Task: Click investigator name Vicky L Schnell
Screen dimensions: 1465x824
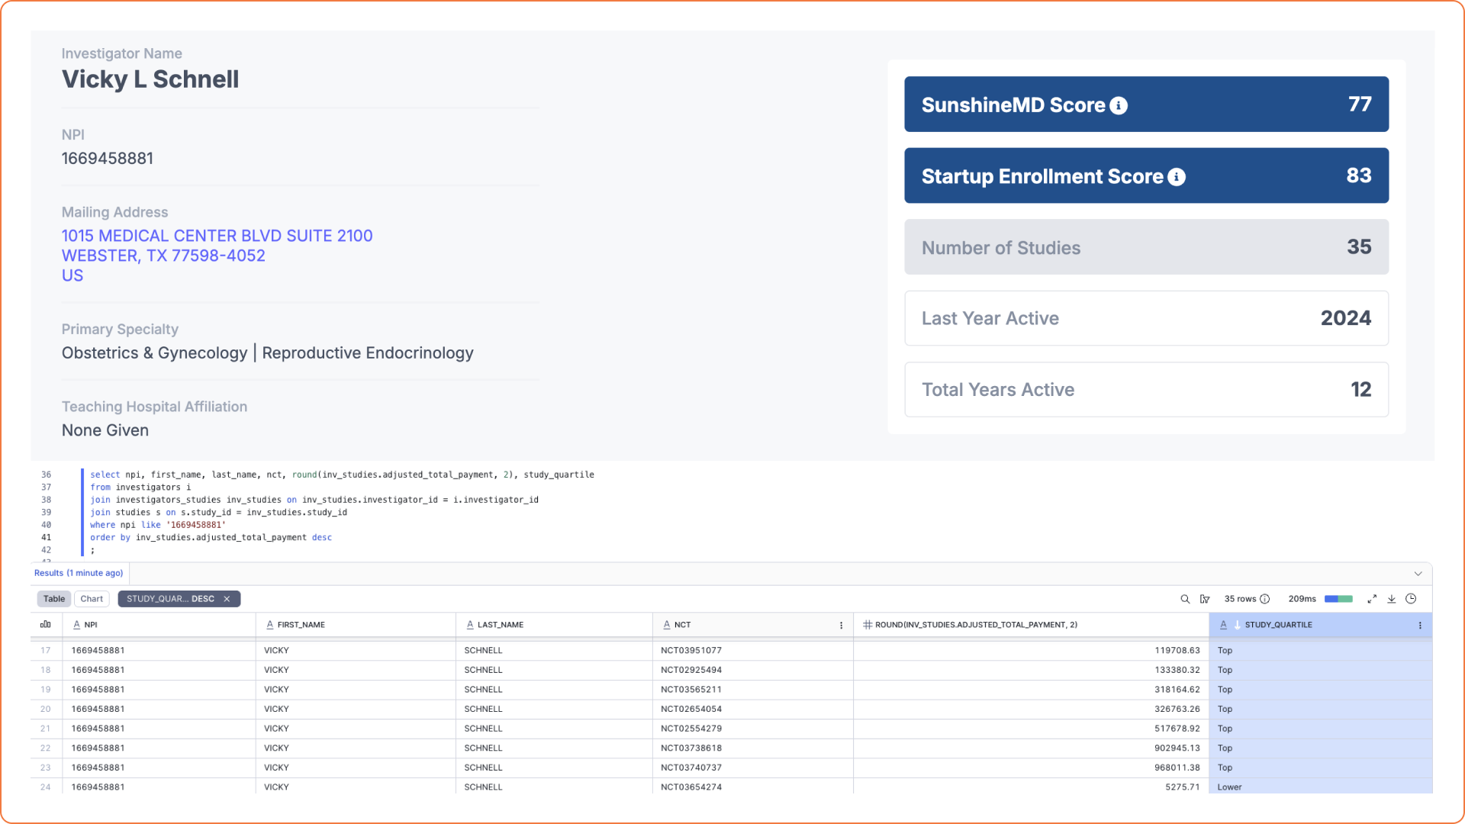Action: tap(150, 79)
